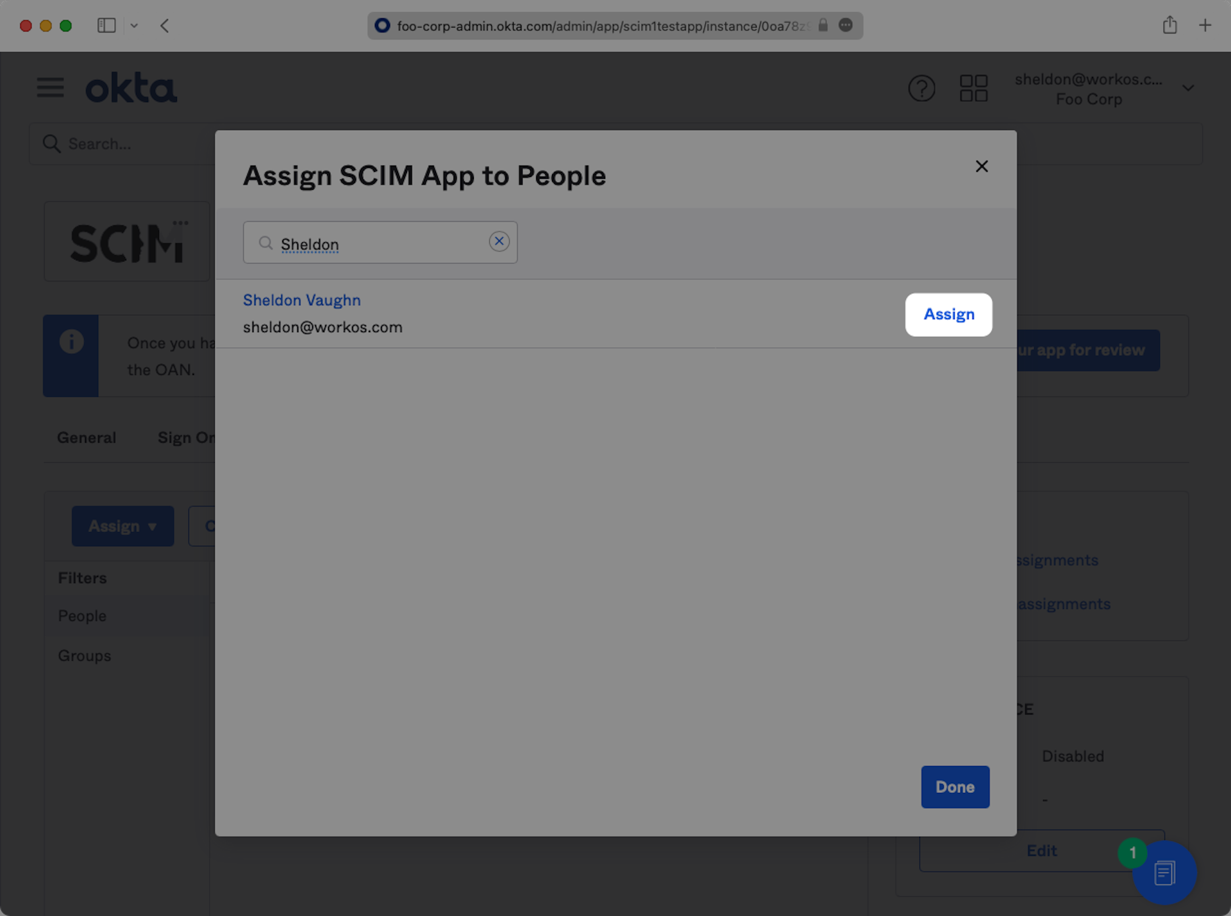Assign Sheldon Vaughn to the app
Viewport: 1231px width, 916px height.
(x=948, y=315)
